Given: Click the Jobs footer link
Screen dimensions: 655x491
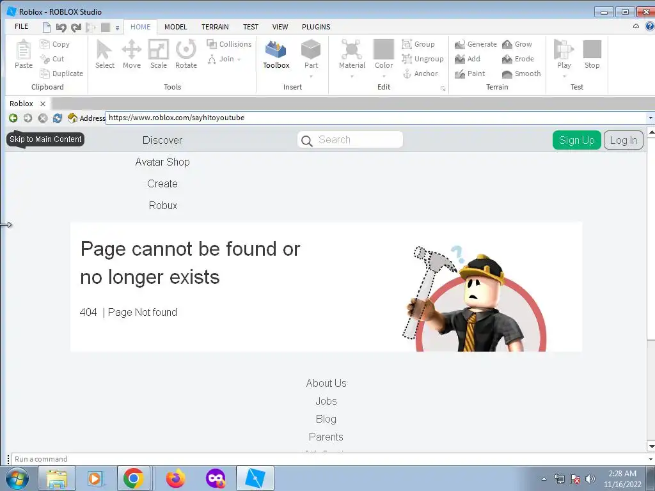Looking at the screenshot, I should coord(326,401).
